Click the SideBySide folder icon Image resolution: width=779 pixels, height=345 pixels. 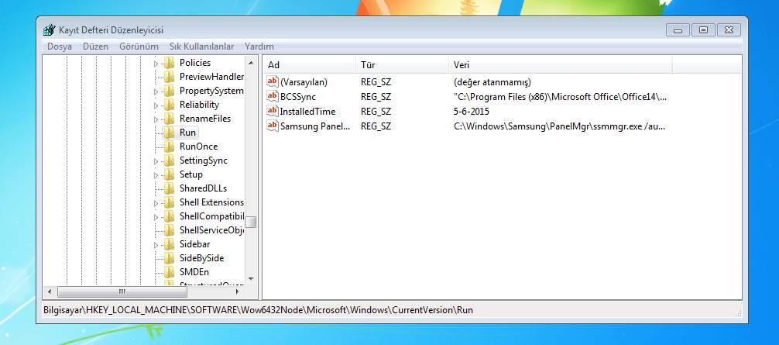(x=170, y=258)
